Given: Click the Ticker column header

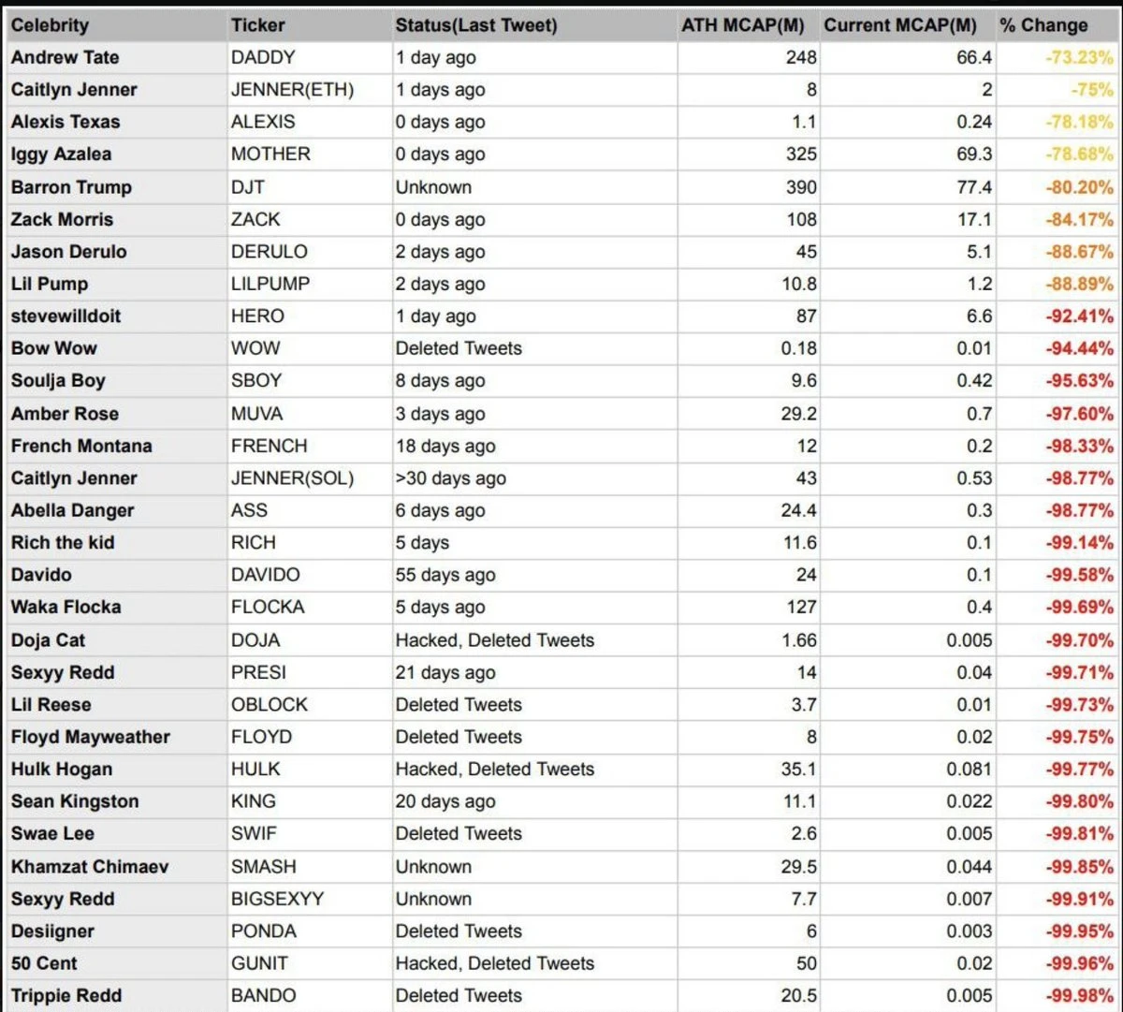Looking at the screenshot, I should coord(258,25).
